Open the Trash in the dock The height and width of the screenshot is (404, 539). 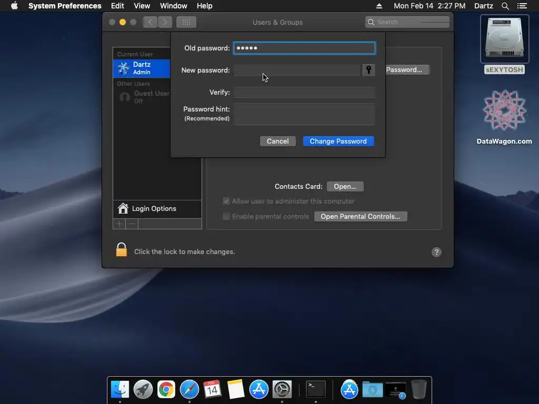pyautogui.click(x=418, y=390)
